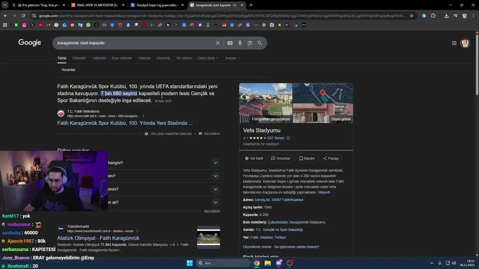The height and width of the screenshot is (269, 479).
Task: Open Discord from the taskbar
Action: tap(278, 263)
